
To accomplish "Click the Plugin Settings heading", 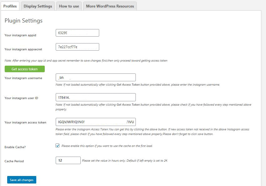I will pos(23,21).
